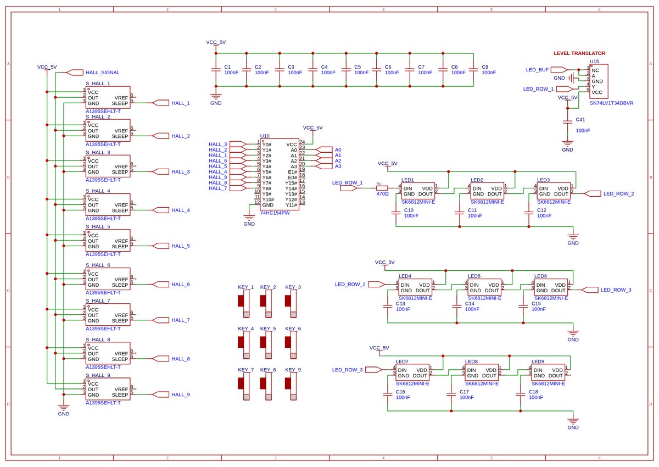
Task: Click the 100nF value under C41
Action: pos(583,130)
